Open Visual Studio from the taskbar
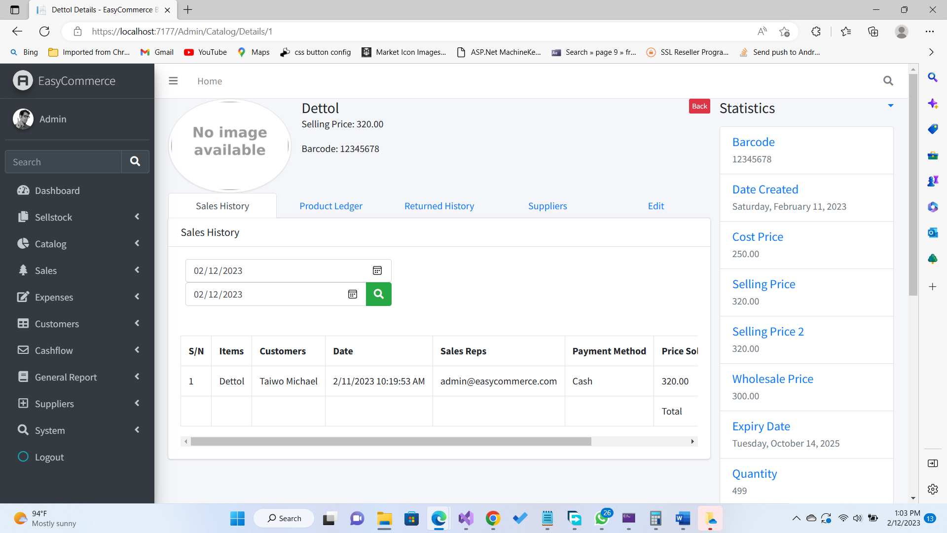Screen dimensions: 947x533 [466, 518]
